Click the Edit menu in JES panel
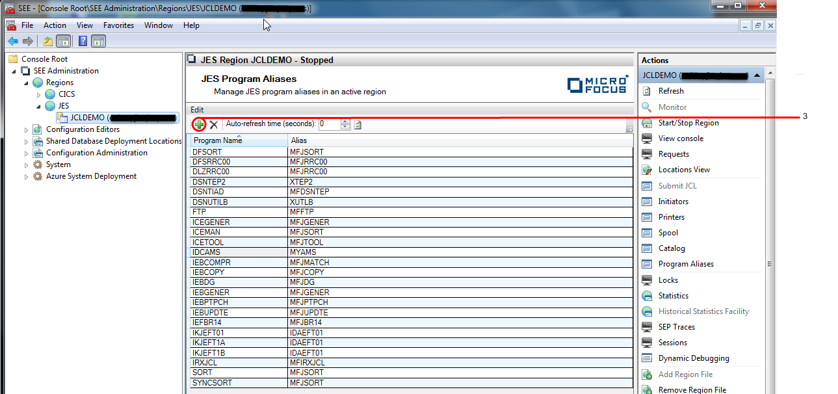 tap(197, 110)
